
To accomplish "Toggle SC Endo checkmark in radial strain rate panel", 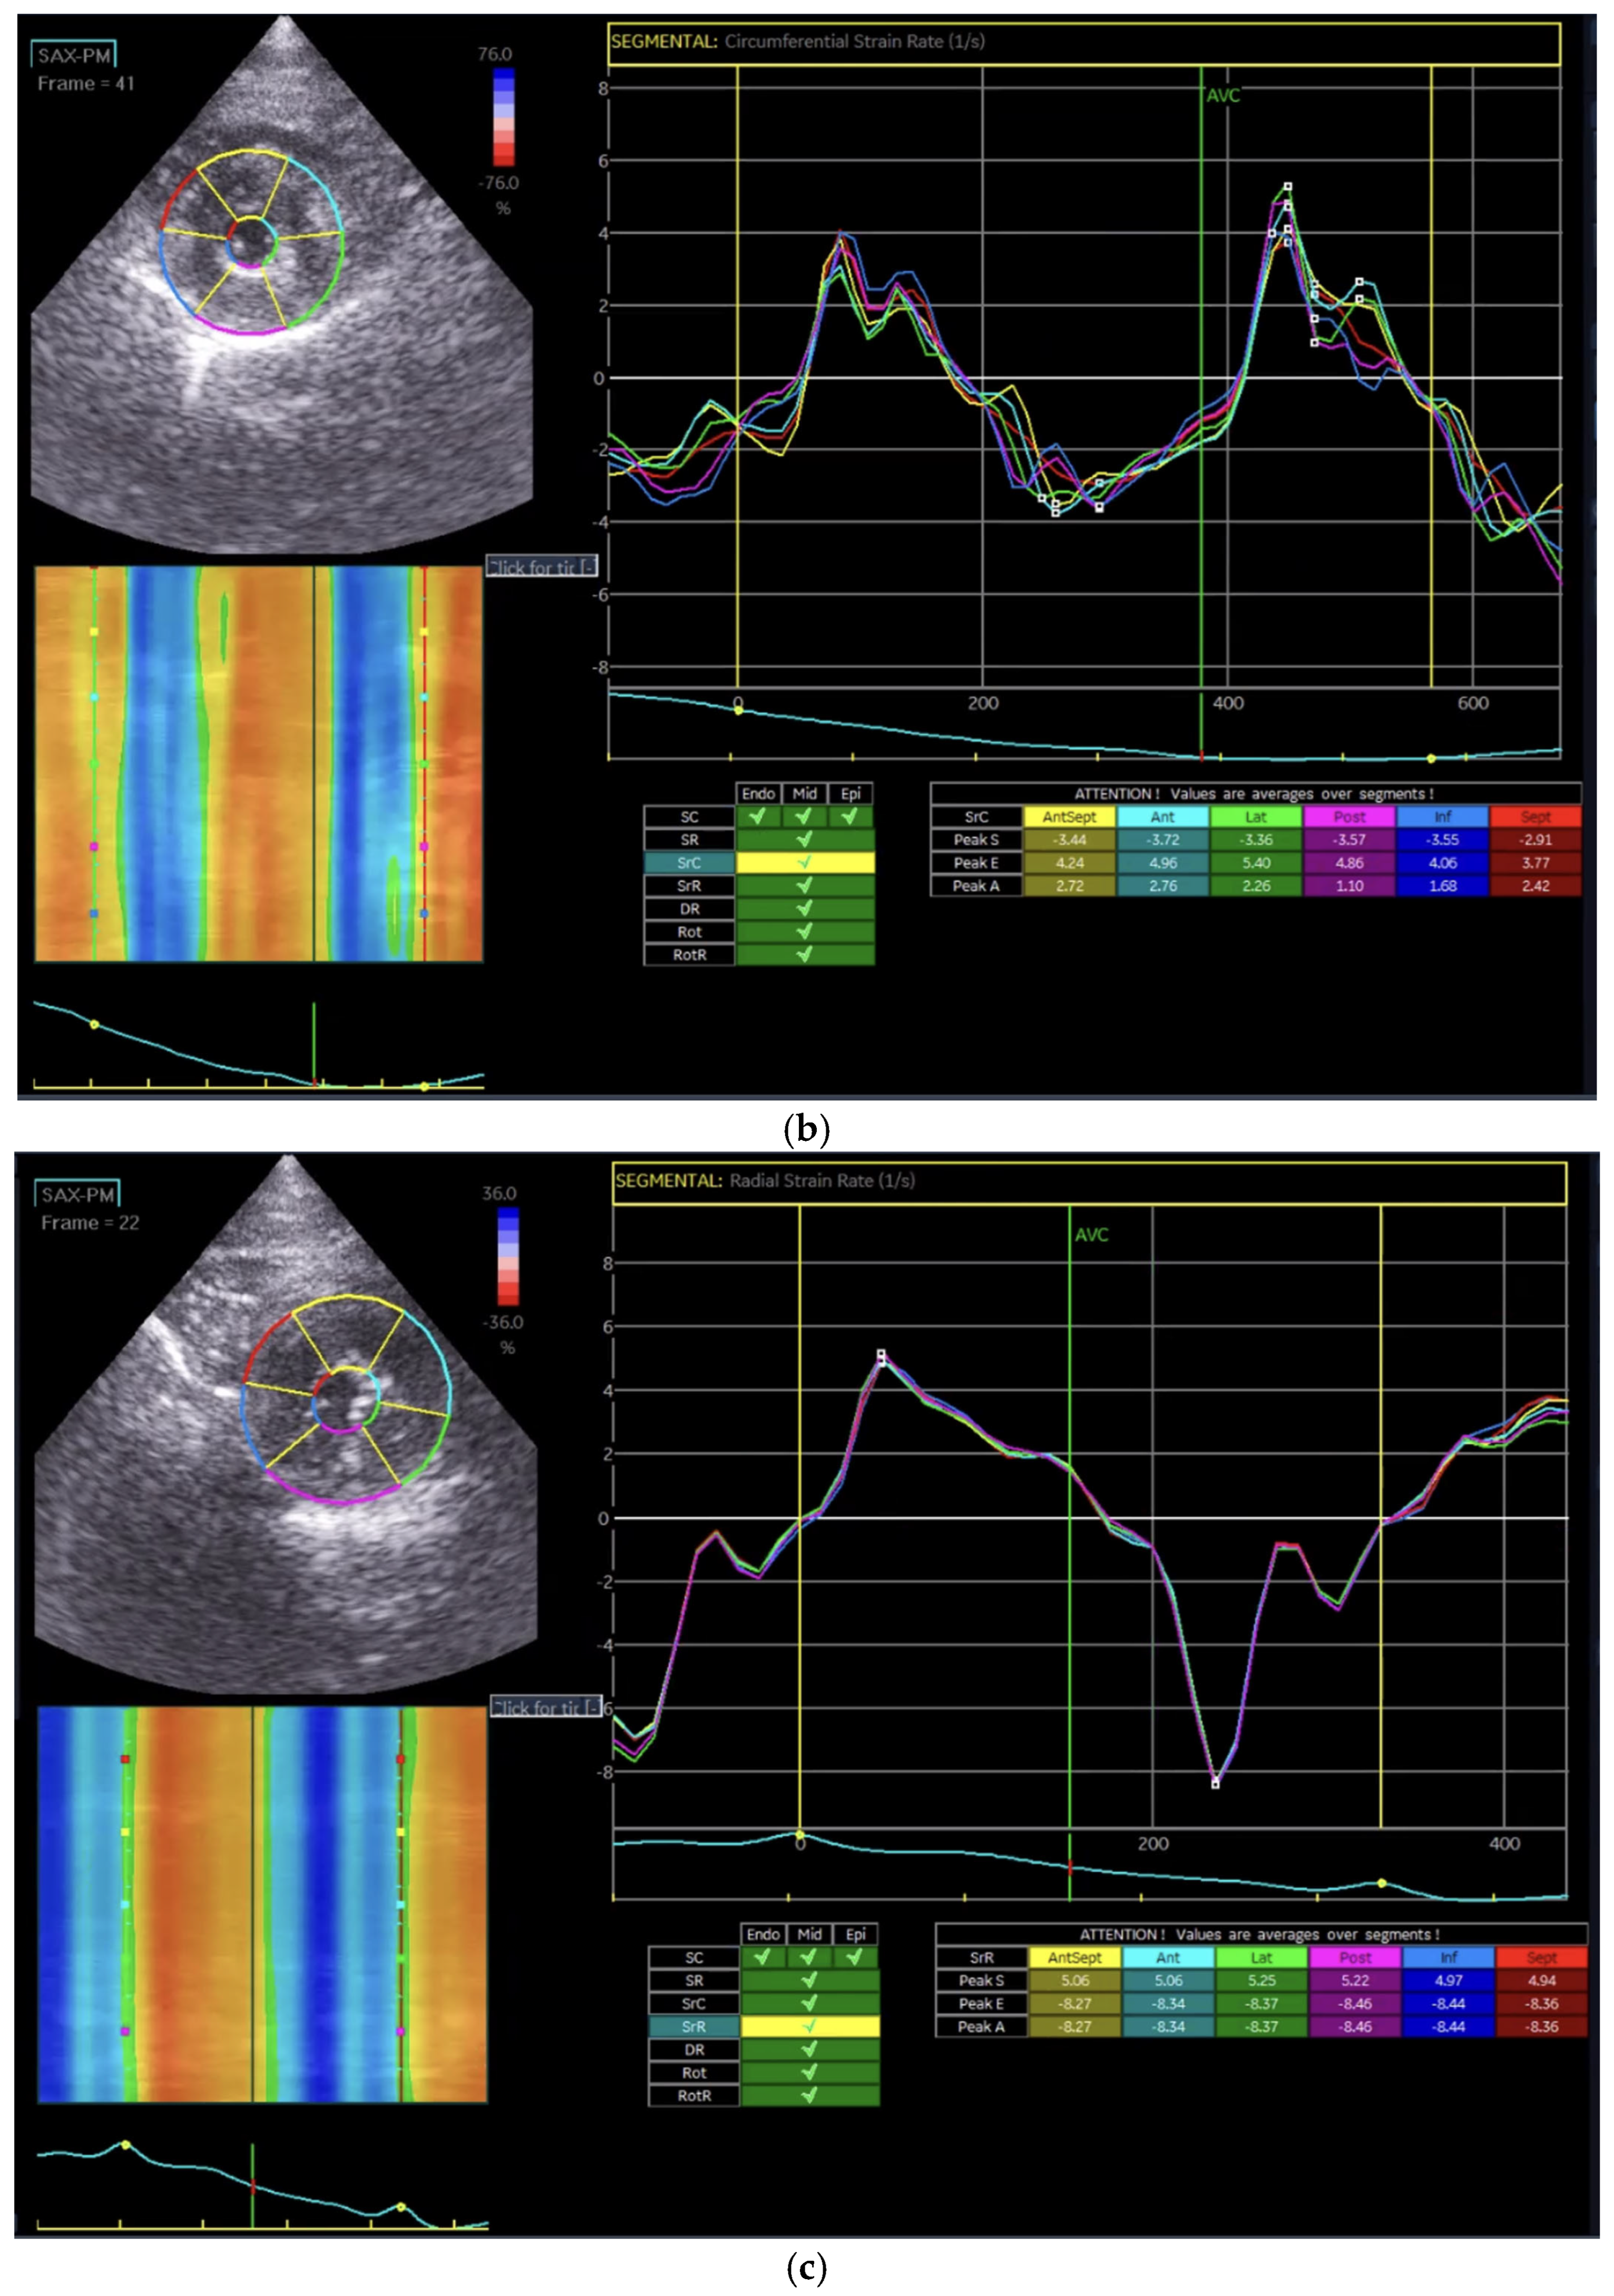I will (x=762, y=1957).
